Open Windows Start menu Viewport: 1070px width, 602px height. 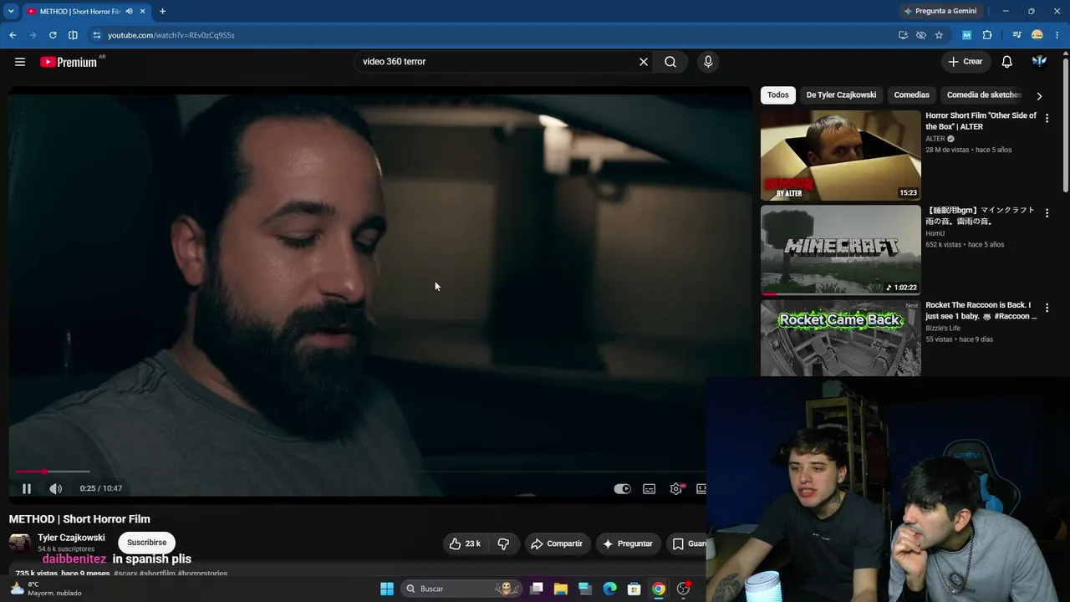387,589
